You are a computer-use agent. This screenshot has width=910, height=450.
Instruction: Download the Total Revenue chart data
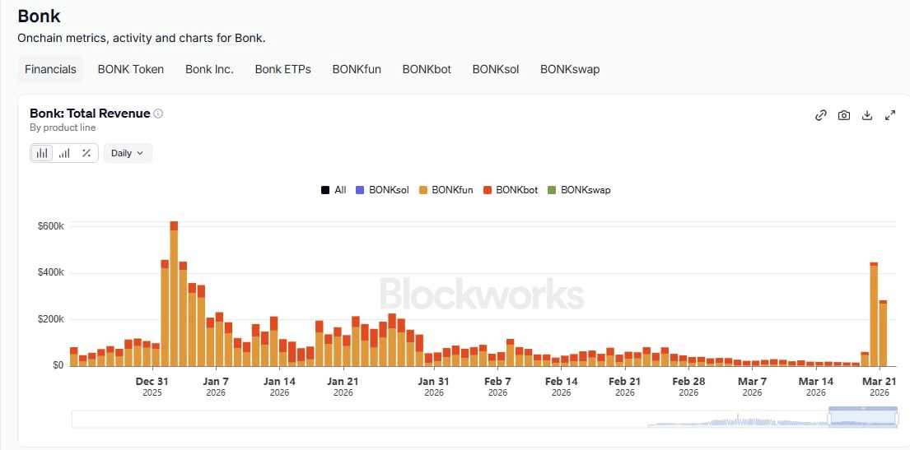tap(867, 115)
